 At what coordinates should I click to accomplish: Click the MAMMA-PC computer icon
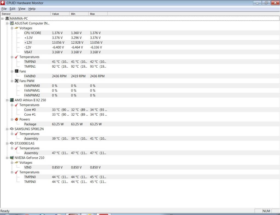tap(7, 19)
